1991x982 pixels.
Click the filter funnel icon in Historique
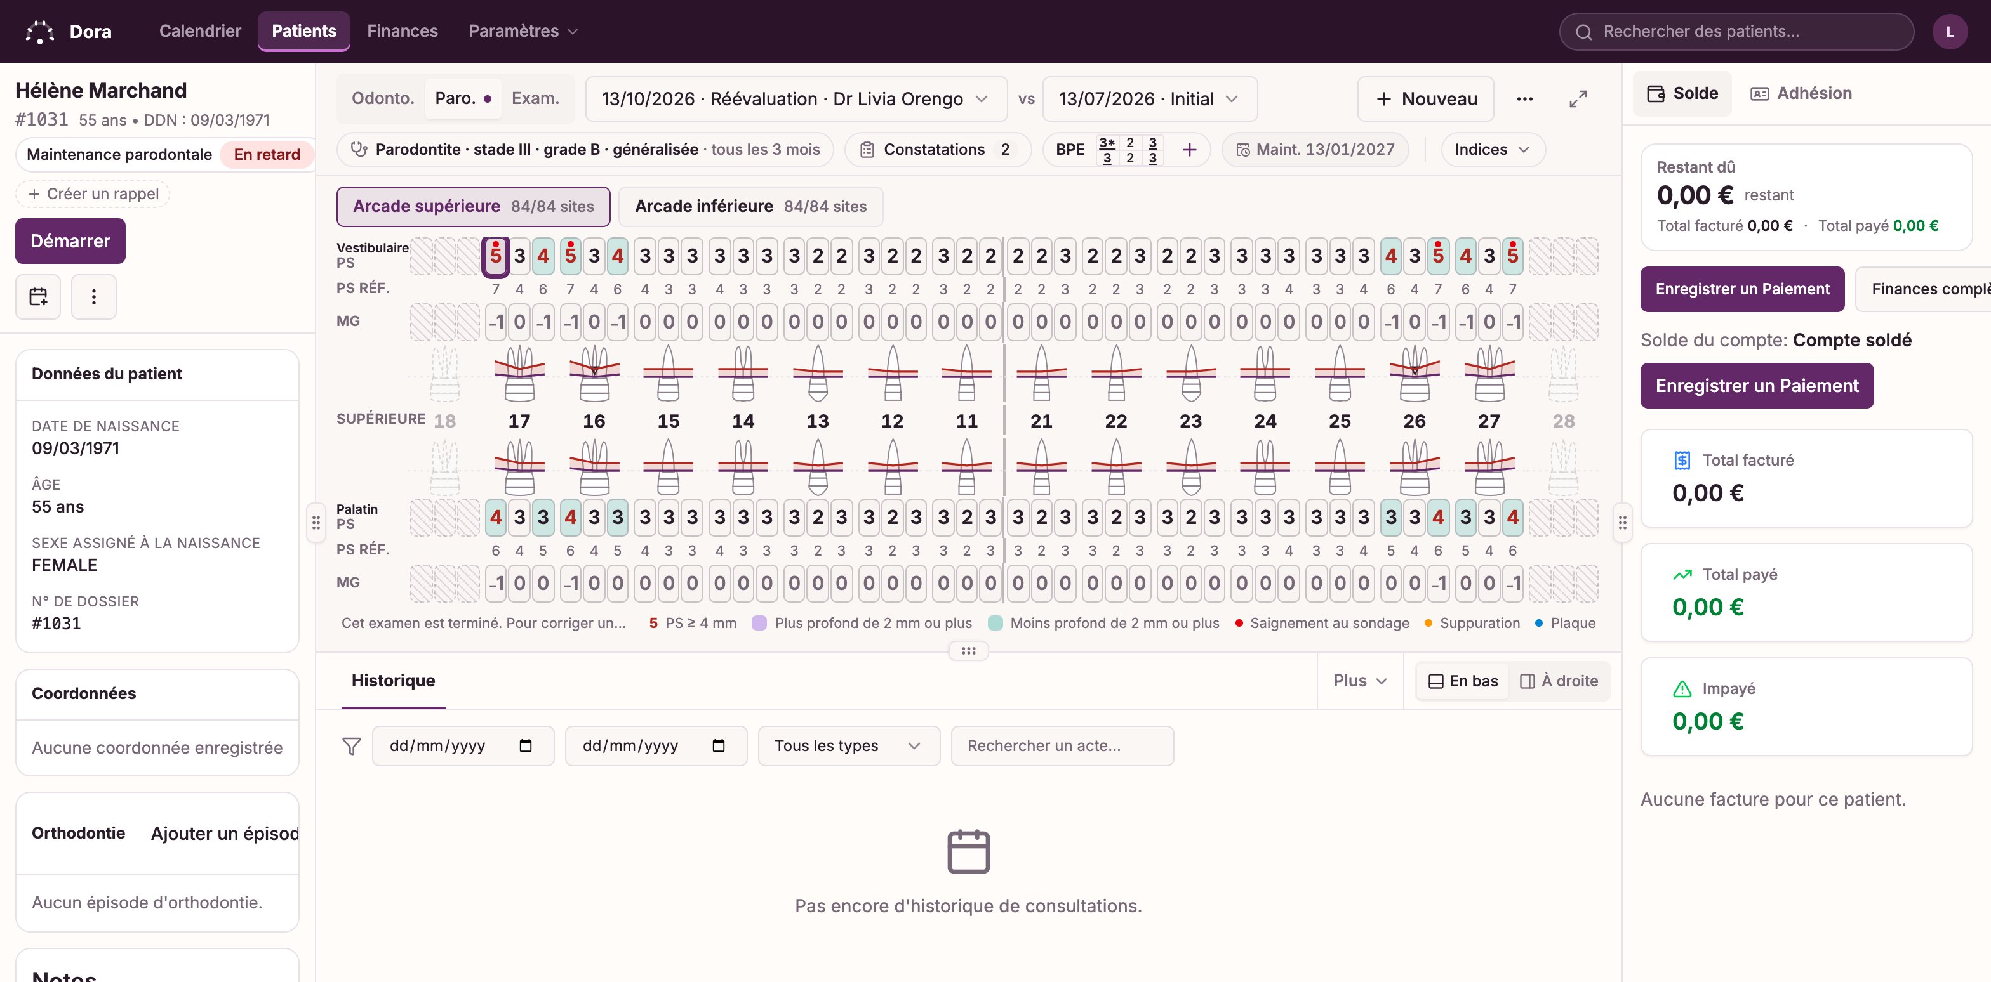pos(352,746)
